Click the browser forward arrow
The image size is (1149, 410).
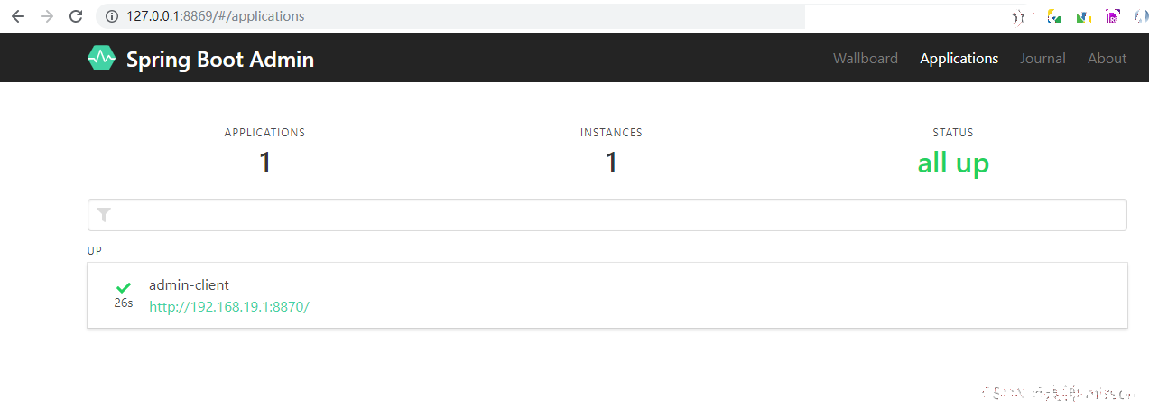click(x=47, y=16)
